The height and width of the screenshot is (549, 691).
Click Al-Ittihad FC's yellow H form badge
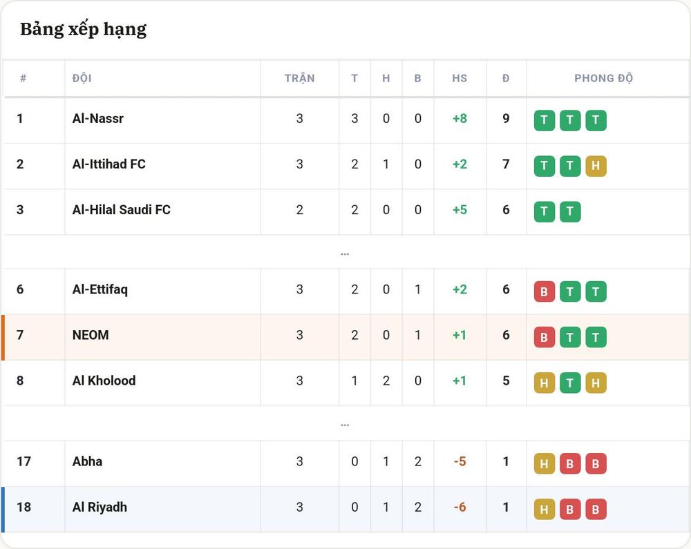click(596, 166)
